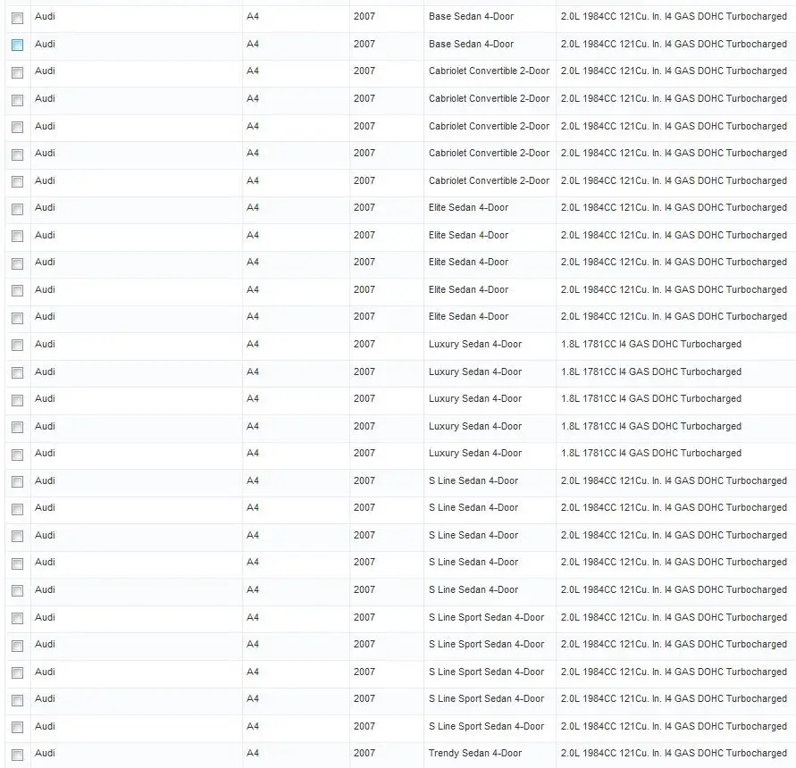Click first 'Luxury Sedan 4-Door' cell
The width and height of the screenshot is (796, 768).
(475, 344)
